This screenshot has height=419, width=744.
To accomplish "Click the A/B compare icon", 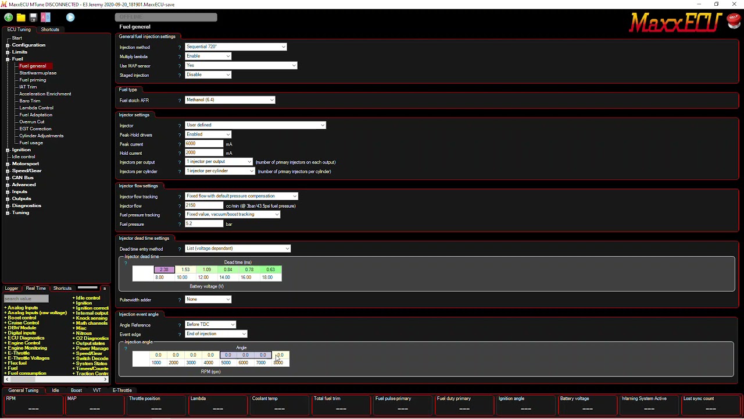I will click(x=46, y=17).
